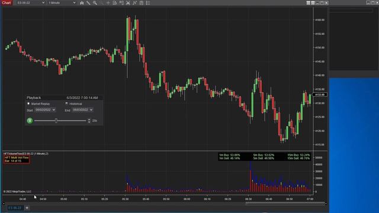Click the instrument link square icon
This screenshot has width=379, height=213.
click(309, 2)
